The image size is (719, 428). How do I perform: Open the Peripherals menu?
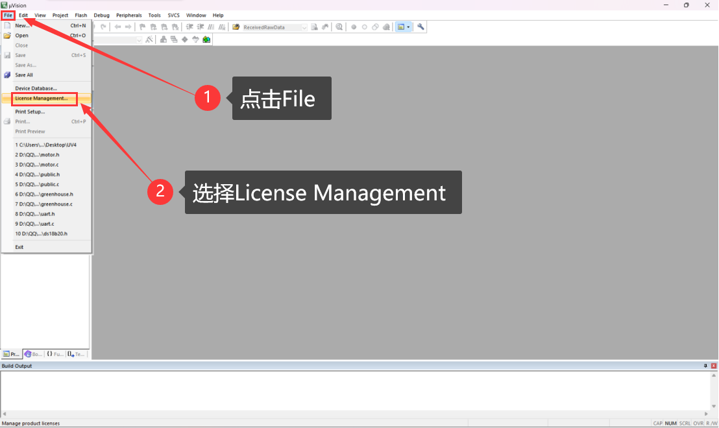pos(129,15)
